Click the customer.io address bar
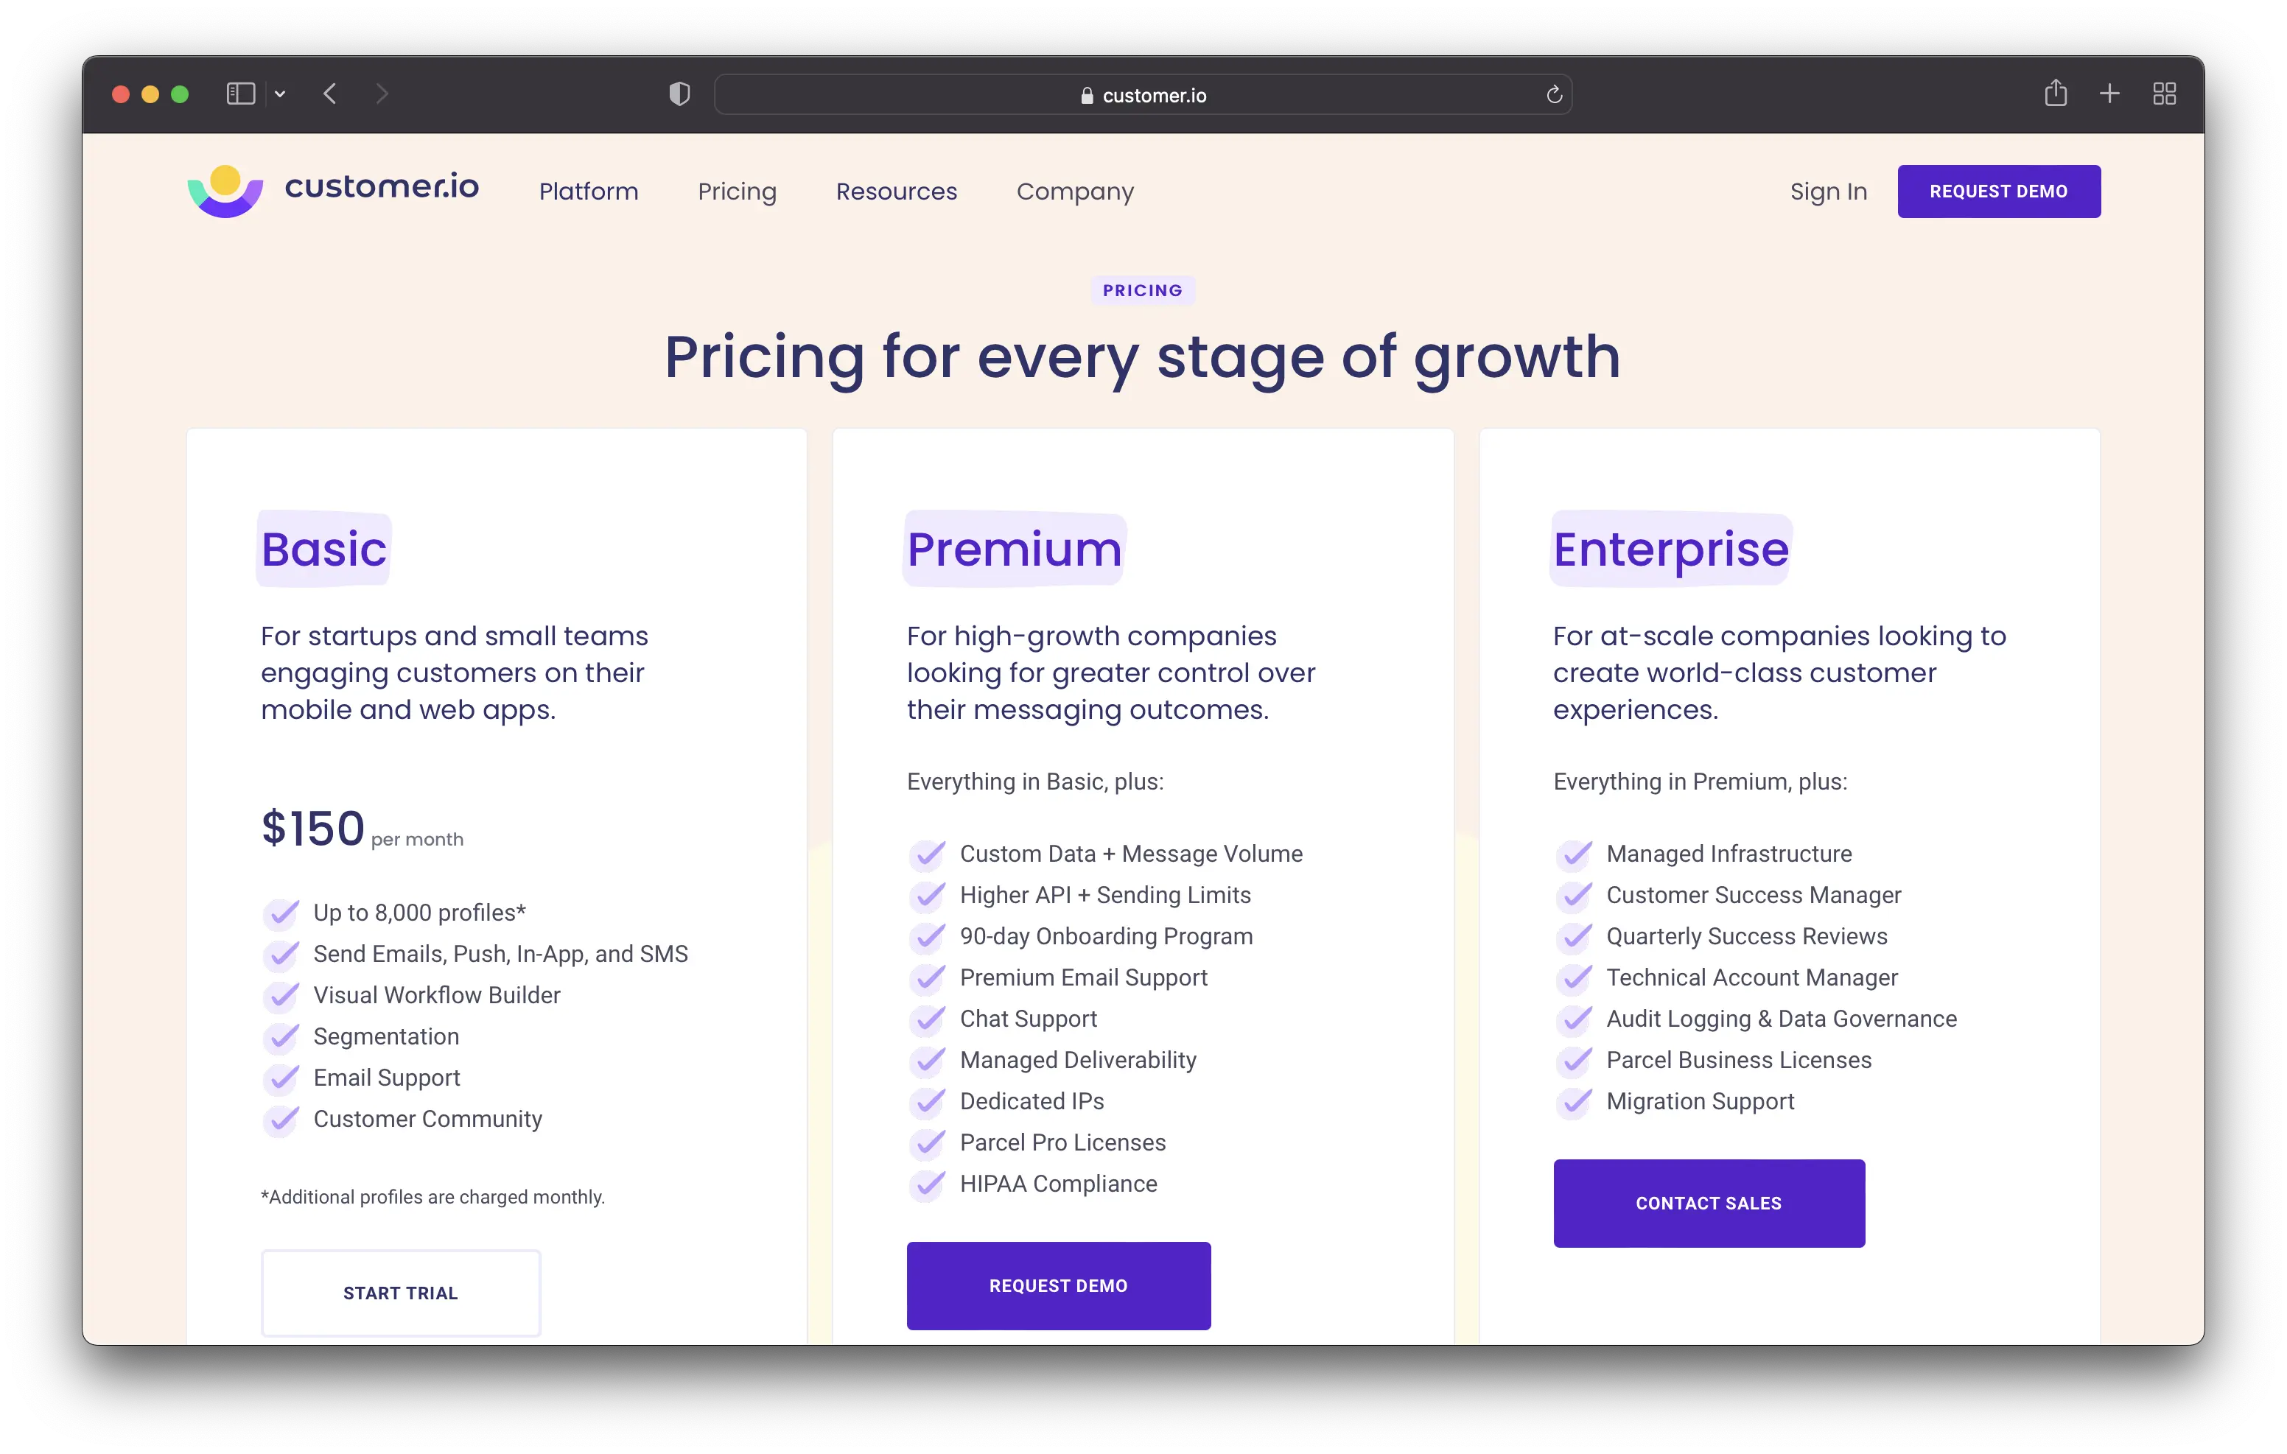 click(1143, 95)
